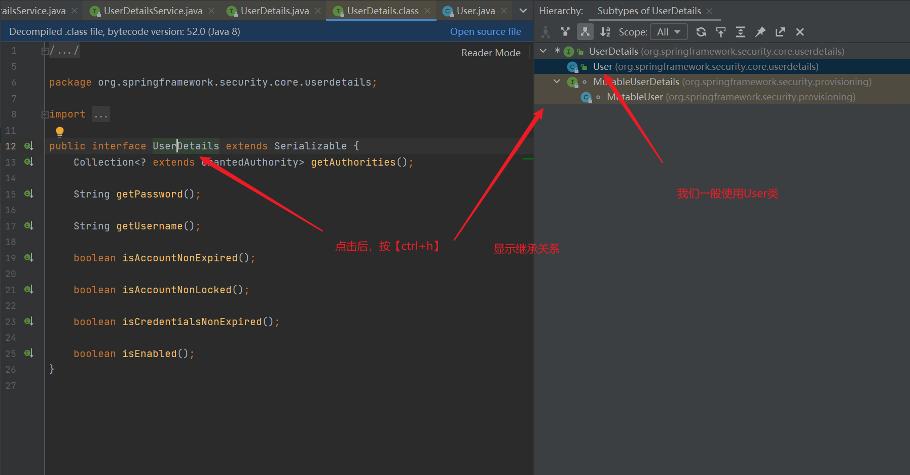Toggle Reader Mode in the editor
910x475 pixels.
(x=490, y=52)
